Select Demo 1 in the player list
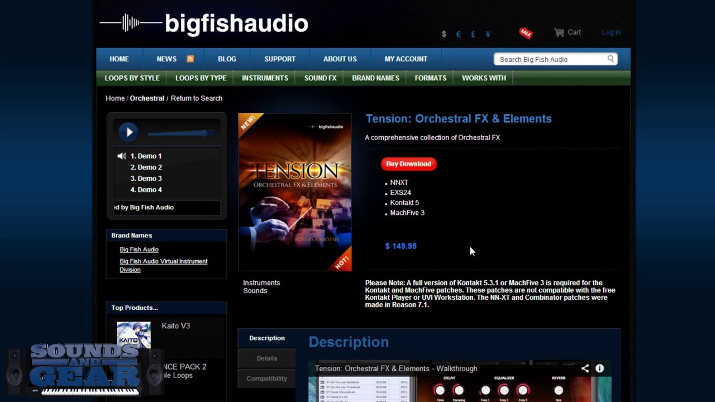 146,156
